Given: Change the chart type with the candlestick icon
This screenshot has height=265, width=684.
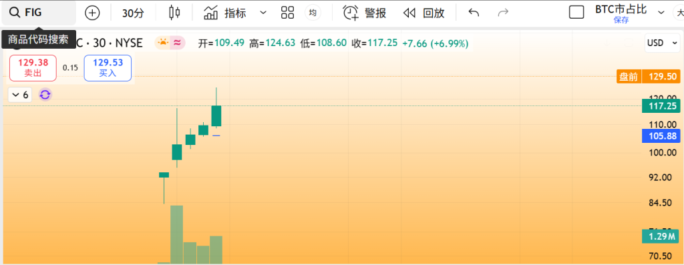Looking at the screenshot, I should tap(174, 13).
